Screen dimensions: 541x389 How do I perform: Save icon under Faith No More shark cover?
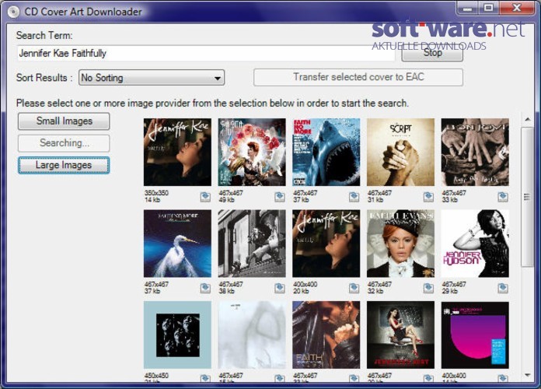354,197
